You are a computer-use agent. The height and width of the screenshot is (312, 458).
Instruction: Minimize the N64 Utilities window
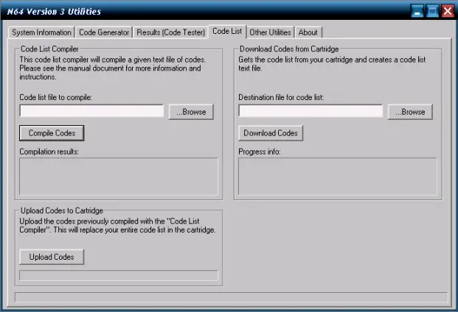pos(417,12)
